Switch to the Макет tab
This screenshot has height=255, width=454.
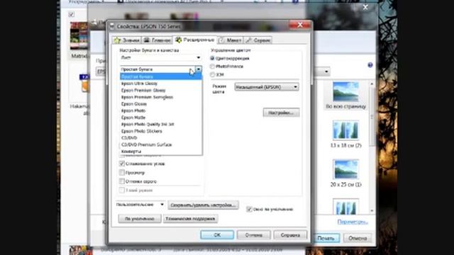[x=231, y=40]
